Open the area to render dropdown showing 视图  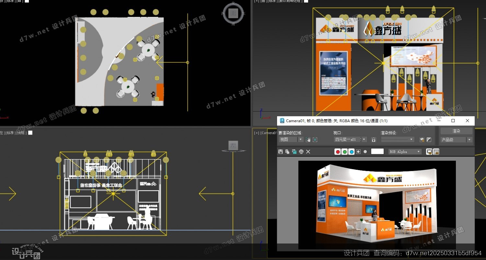click(x=291, y=139)
